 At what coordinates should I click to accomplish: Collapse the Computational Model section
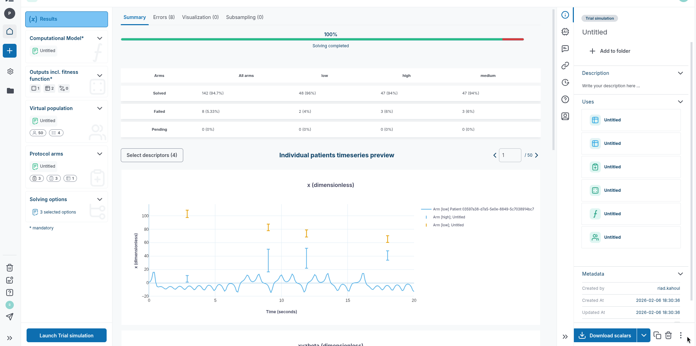100,38
